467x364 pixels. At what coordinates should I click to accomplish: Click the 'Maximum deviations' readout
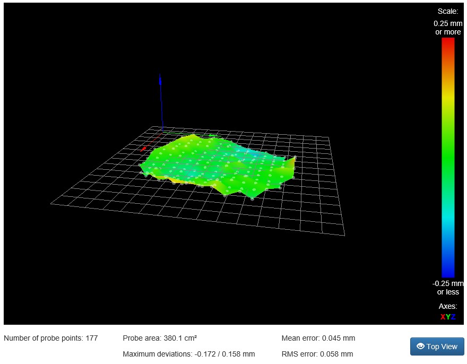pyautogui.click(x=188, y=354)
